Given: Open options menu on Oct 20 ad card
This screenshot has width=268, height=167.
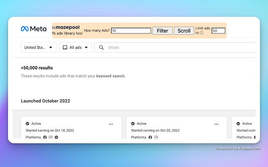Looking at the screenshot, I should click(x=216, y=124).
